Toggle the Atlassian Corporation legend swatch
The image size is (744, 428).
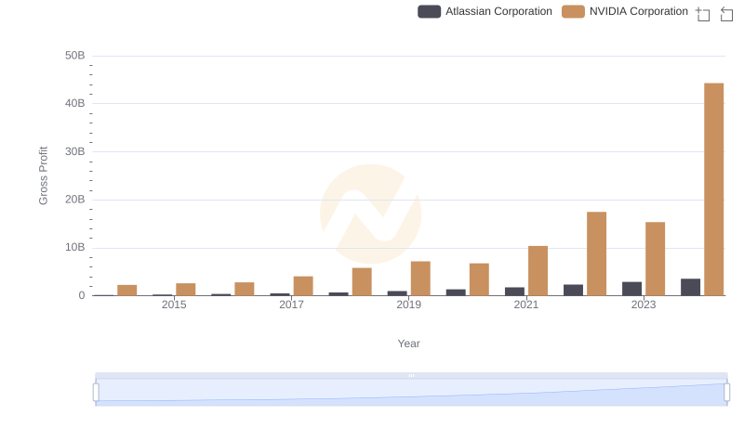(429, 11)
